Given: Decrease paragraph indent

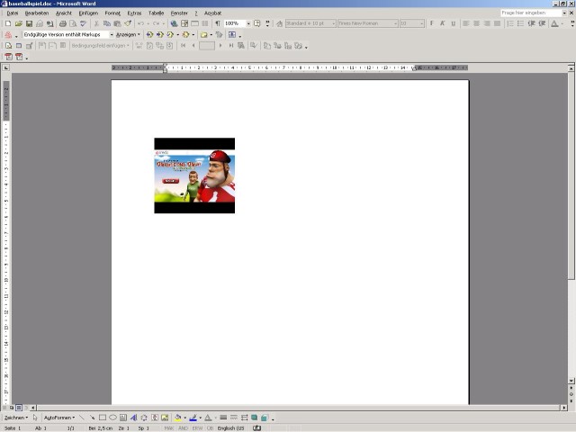Looking at the screenshot, I should click(531, 23).
